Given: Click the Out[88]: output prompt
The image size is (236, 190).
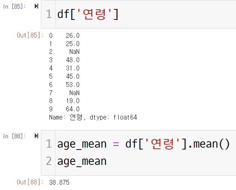Looking at the screenshot, I should [x=30, y=182].
